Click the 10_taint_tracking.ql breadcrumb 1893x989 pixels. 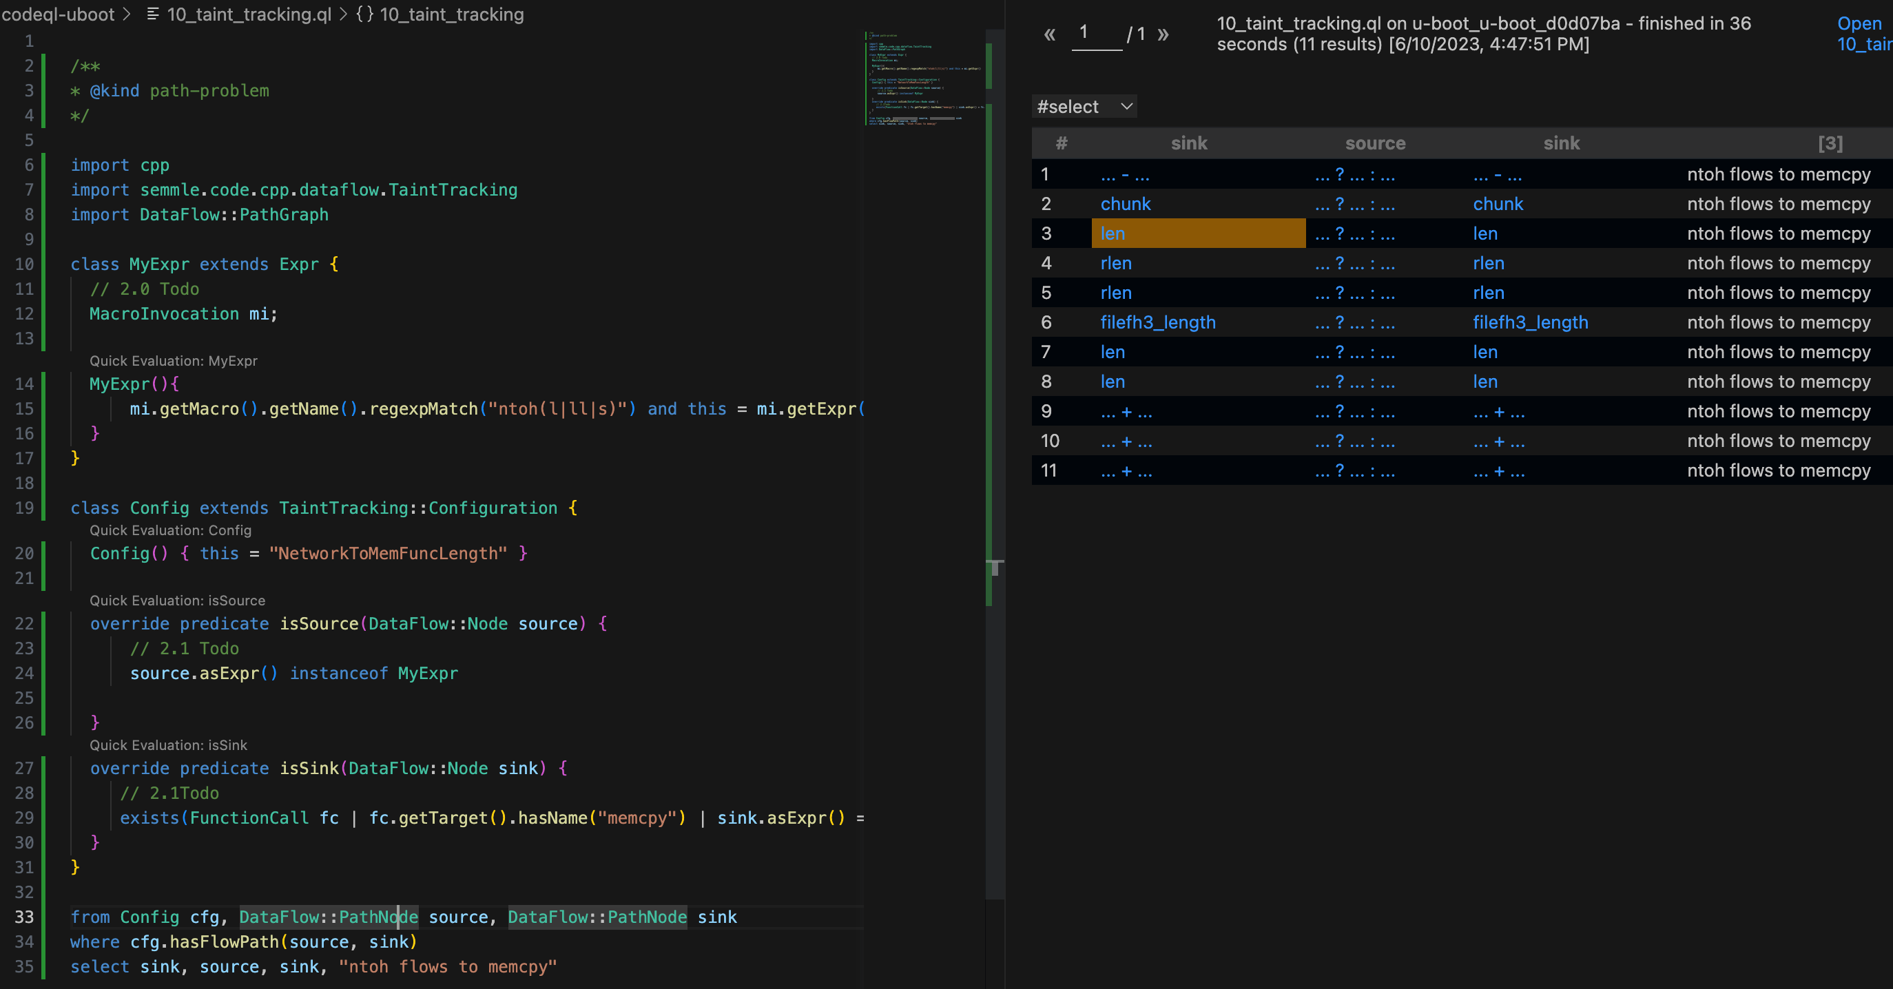pos(249,14)
